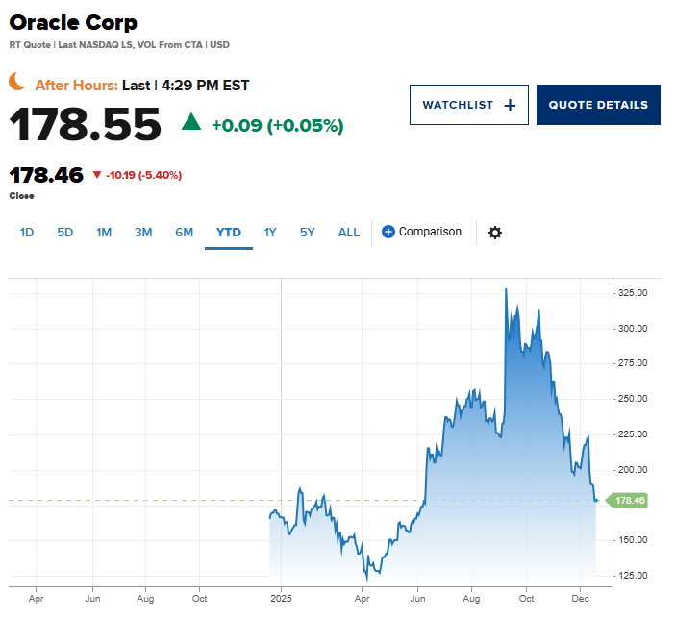Click the After Hours moon icon
The height and width of the screenshot is (619, 676).
[x=18, y=84]
